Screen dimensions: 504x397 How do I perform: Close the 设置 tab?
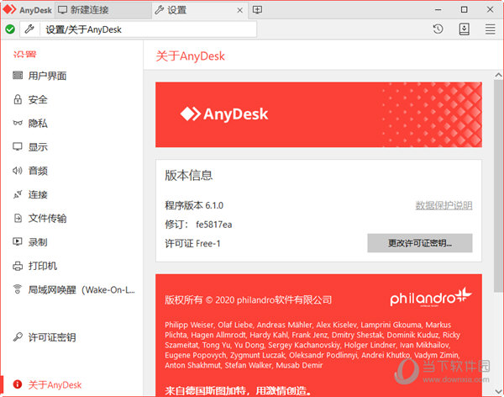tap(239, 10)
